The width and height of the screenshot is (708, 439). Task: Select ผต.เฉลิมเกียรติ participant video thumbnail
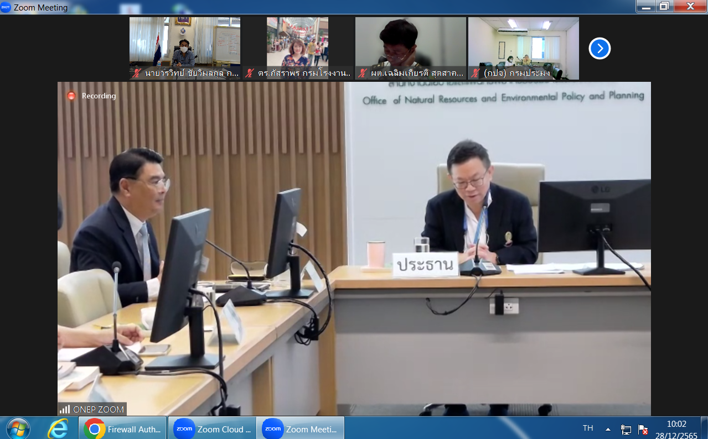pyautogui.click(x=410, y=43)
